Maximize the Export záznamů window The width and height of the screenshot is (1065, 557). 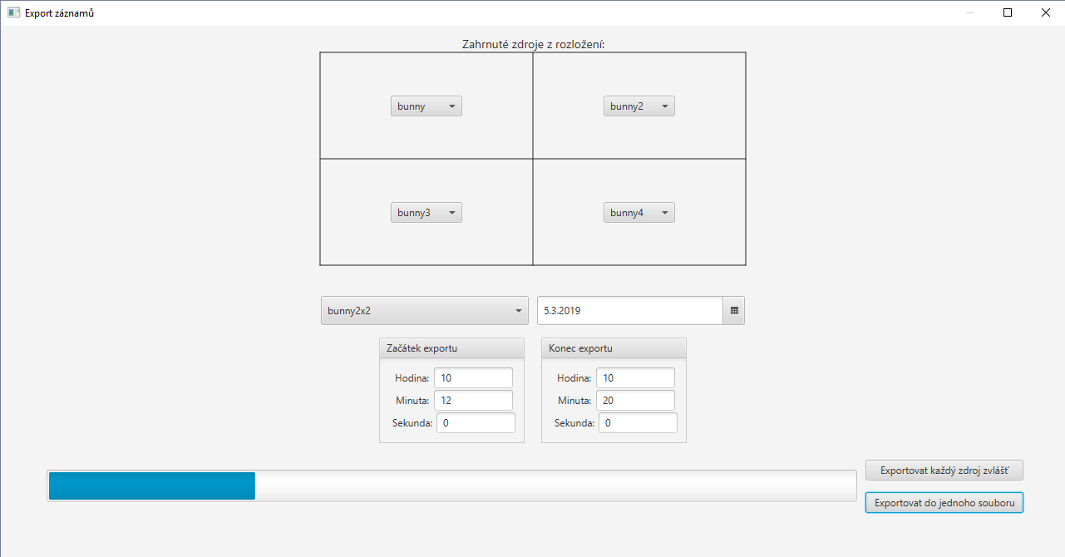[x=1008, y=12]
